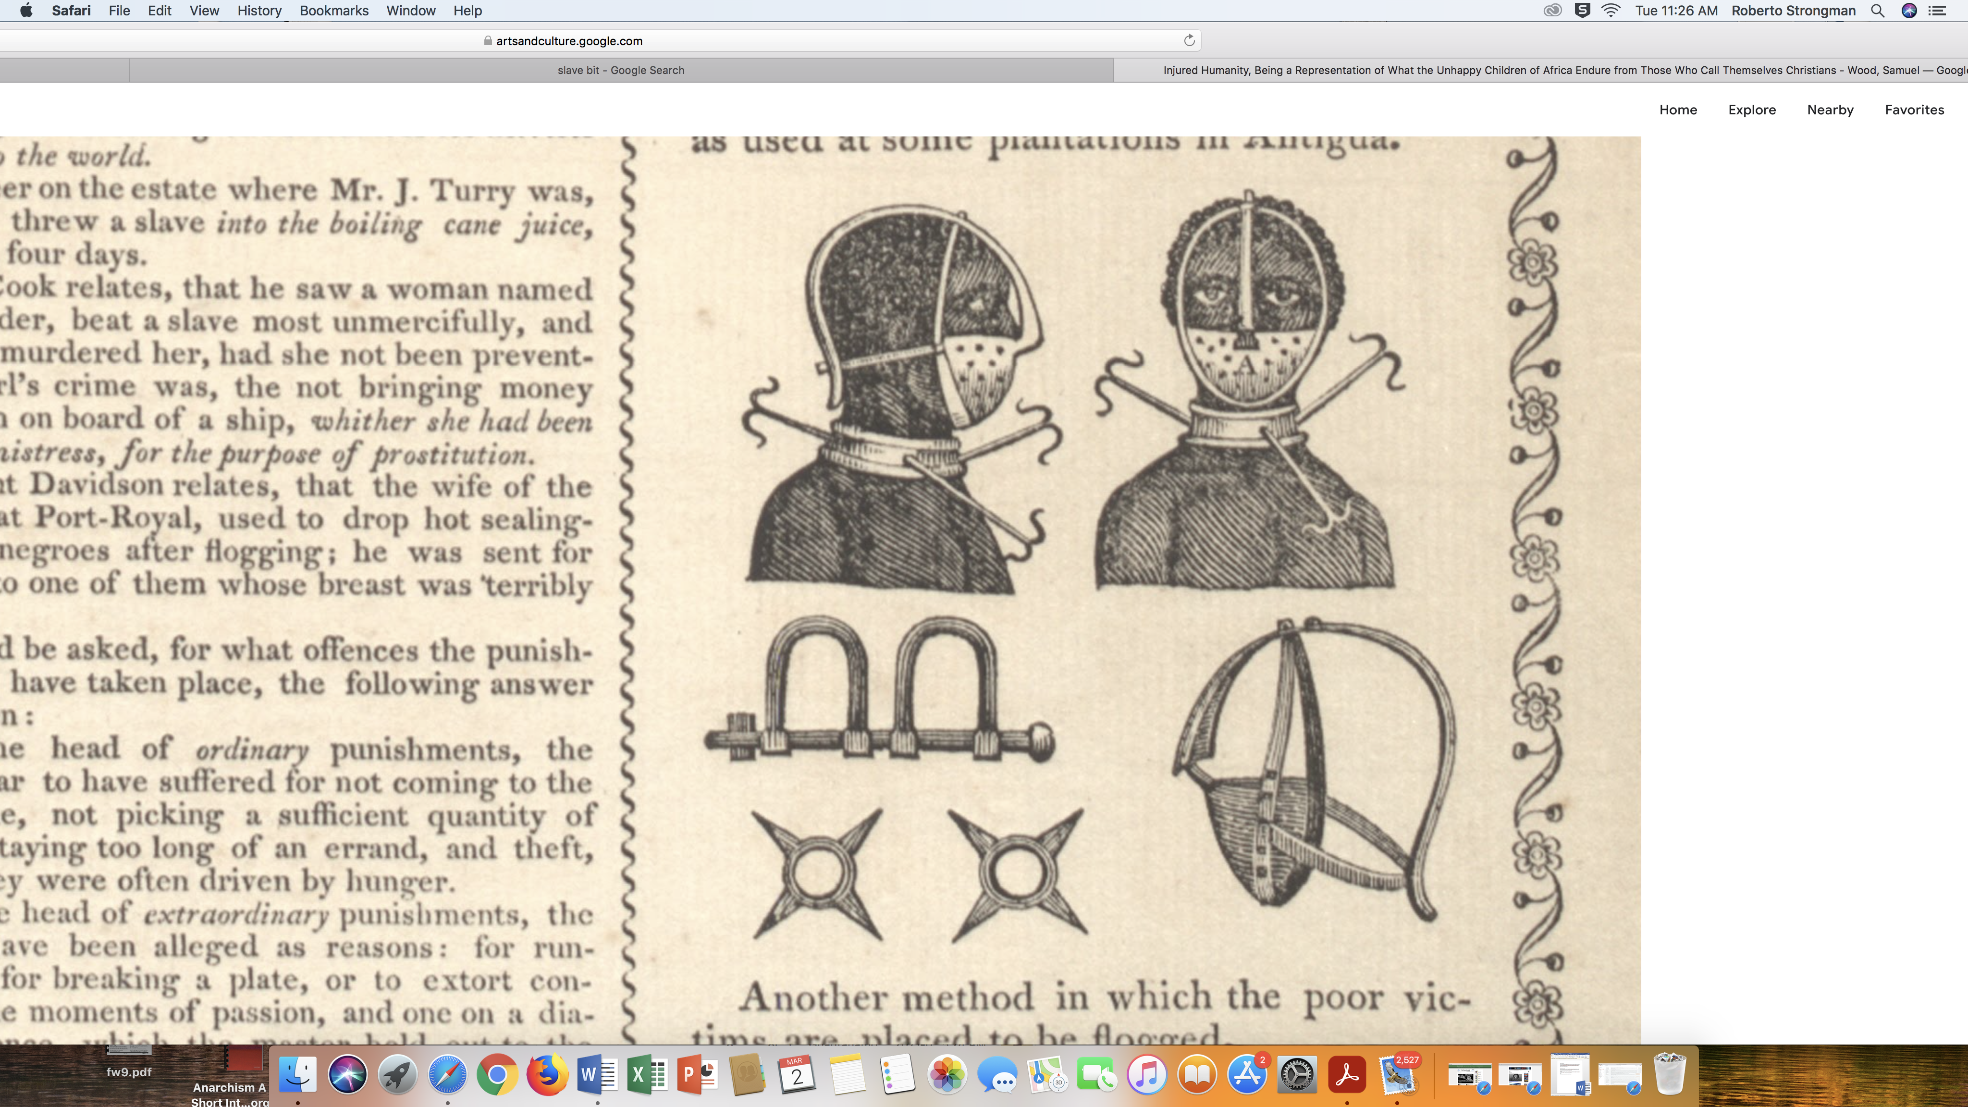Screen dimensions: 1968x1107
Task: Open the Edit menu
Action: 159,11
